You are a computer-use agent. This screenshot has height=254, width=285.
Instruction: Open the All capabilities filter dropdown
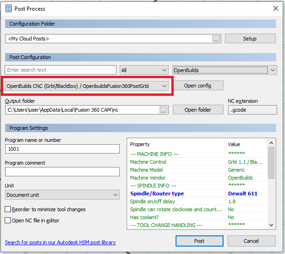click(x=144, y=70)
